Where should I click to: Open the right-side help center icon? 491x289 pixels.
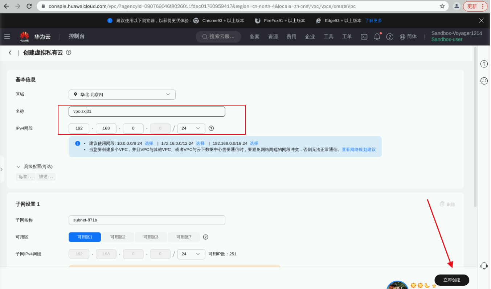[484, 64]
